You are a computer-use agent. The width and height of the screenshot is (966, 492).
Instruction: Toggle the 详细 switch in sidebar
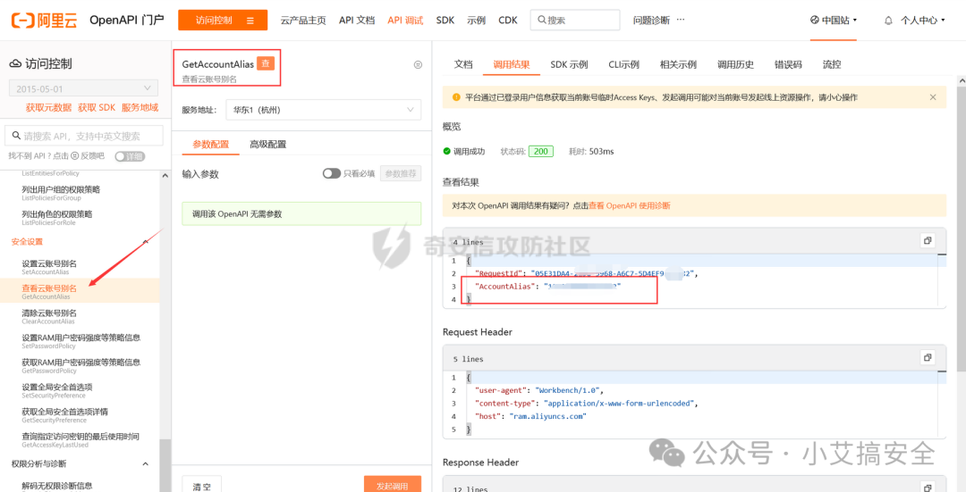130,156
